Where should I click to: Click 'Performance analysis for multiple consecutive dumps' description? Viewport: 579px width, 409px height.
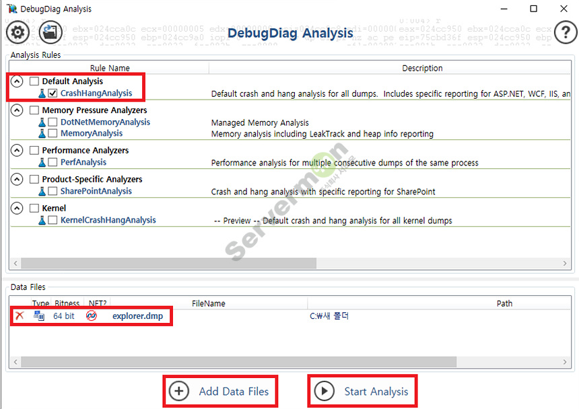point(345,163)
